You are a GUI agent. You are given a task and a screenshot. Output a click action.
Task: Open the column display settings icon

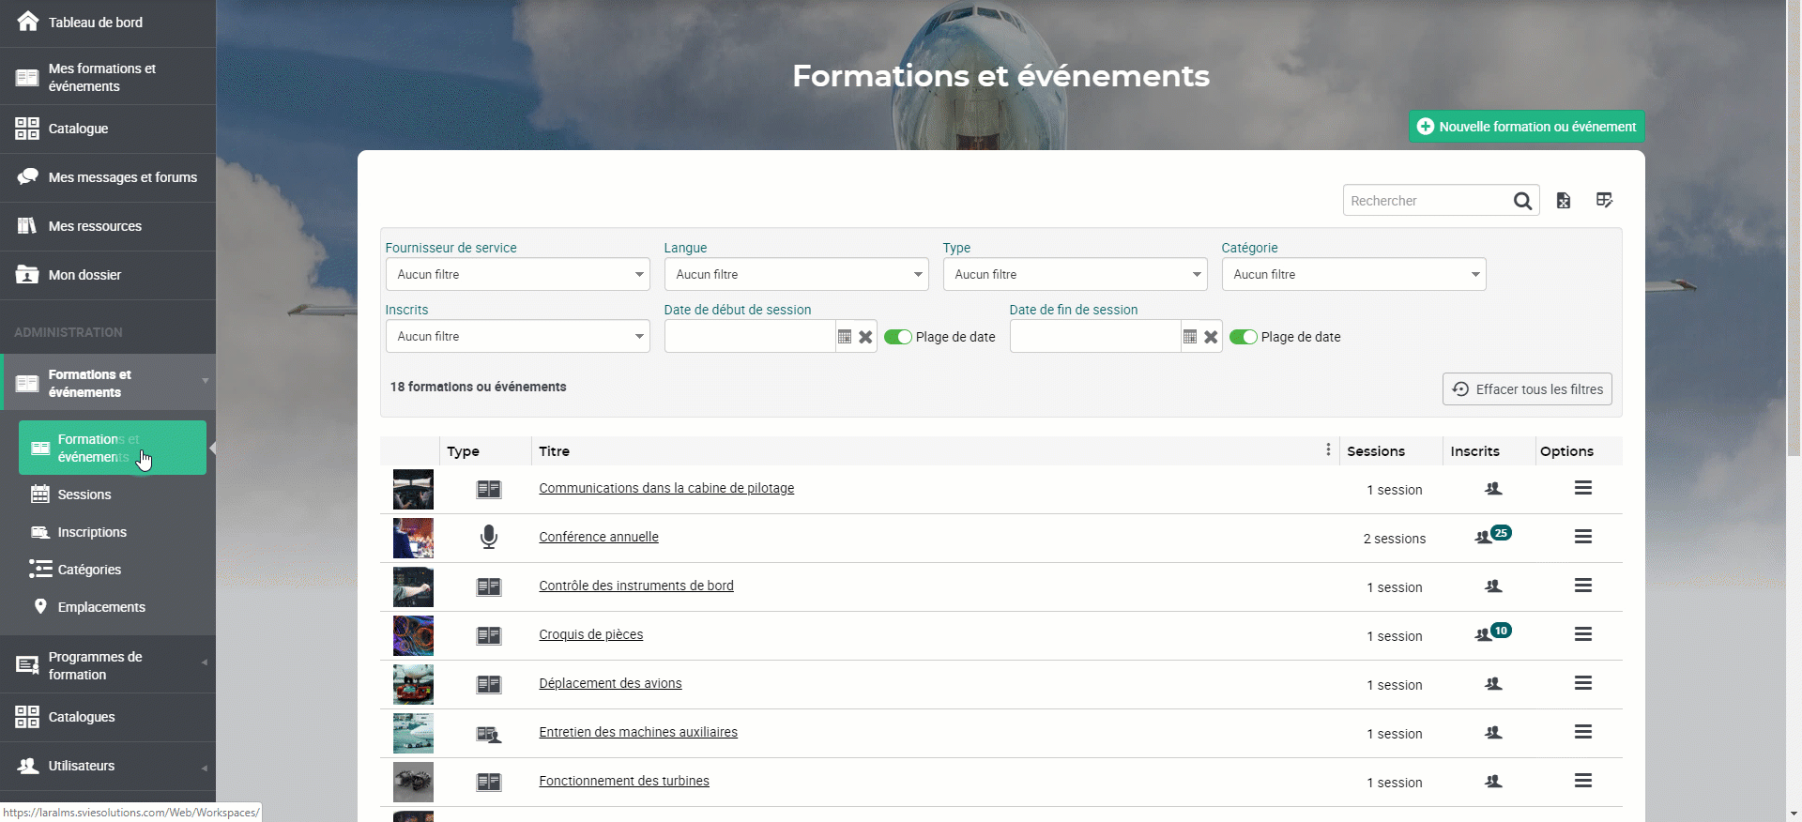(x=1604, y=201)
